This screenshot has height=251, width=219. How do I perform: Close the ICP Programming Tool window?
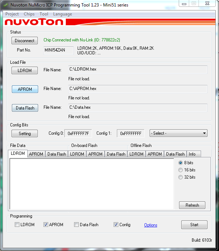(x=207, y=4)
